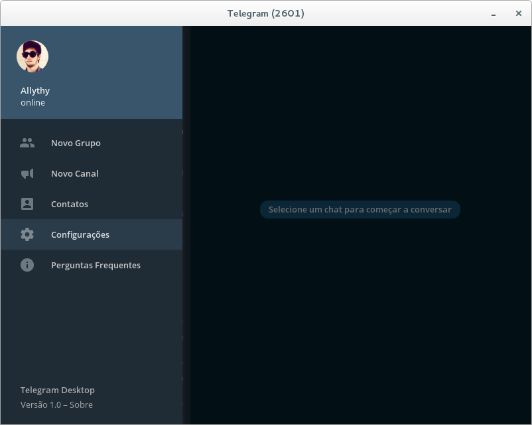Screen dimensions: 532x425
Task: Click the Perguntas Frequentes info icon
Action: (27, 265)
